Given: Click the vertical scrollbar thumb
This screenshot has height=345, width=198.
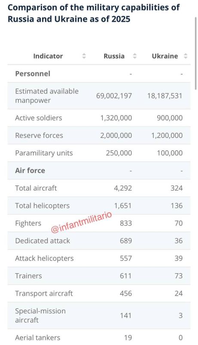Looking at the screenshot, I should (195, 53).
